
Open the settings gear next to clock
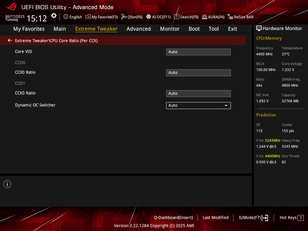pos(54,16)
